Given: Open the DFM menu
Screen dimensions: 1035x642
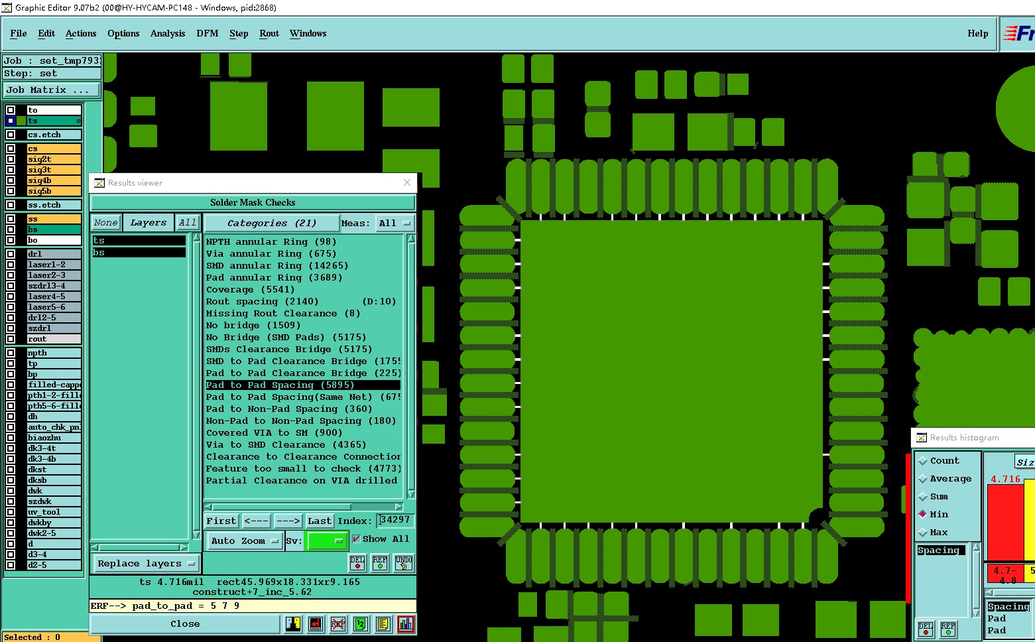Looking at the screenshot, I should pyautogui.click(x=208, y=34).
